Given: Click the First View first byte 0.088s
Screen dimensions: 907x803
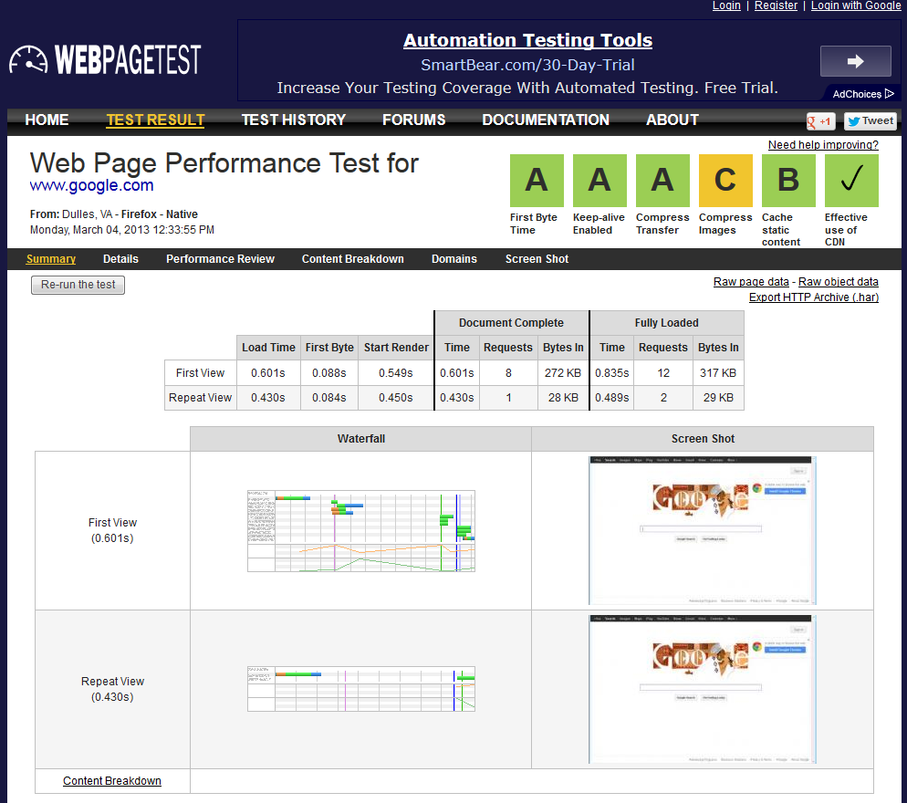Looking at the screenshot, I should coord(329,373).
